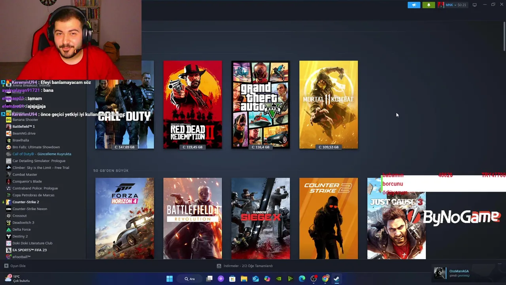
Task: Click the taskbar Ara search box
Action: [x=190, y=279]
